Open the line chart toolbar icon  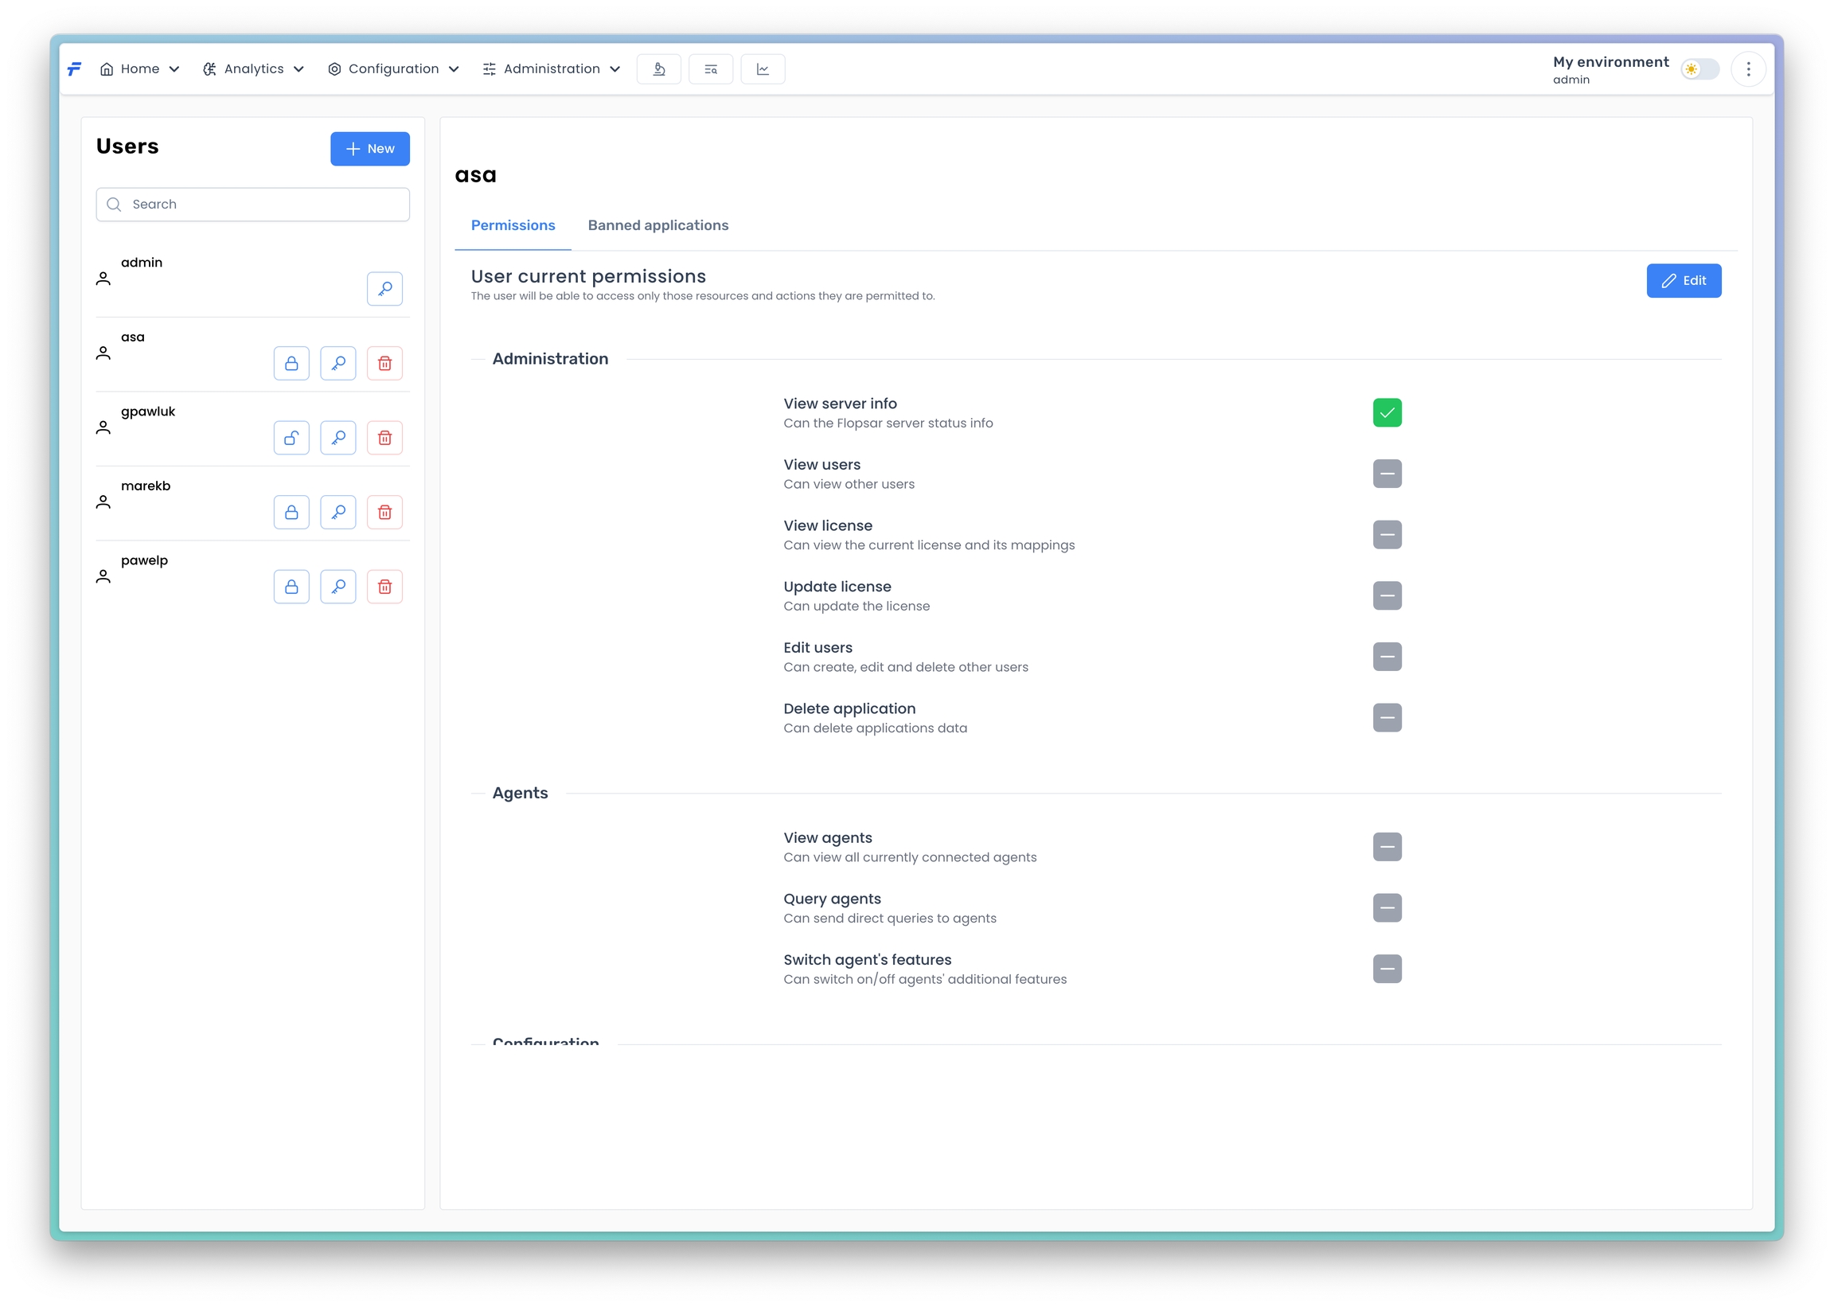[762, 69]
